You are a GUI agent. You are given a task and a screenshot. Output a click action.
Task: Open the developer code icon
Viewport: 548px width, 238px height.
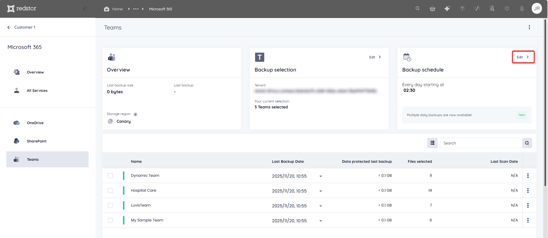[x=477, y=9]
